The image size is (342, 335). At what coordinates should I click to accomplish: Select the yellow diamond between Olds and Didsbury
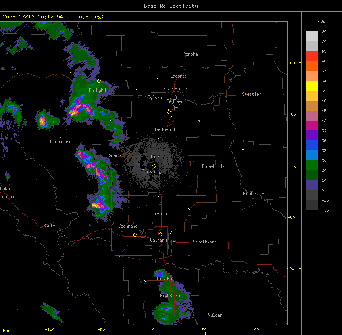(x=154, y=166)
